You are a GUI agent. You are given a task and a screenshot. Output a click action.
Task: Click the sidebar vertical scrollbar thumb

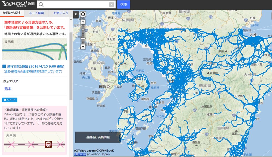click(71, 66)
